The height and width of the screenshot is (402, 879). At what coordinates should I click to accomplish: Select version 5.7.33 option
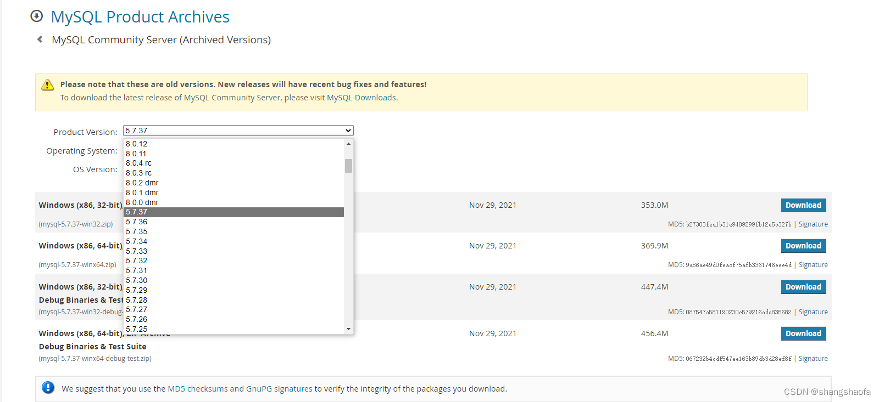pyautogui.click(x=234, y=251)
